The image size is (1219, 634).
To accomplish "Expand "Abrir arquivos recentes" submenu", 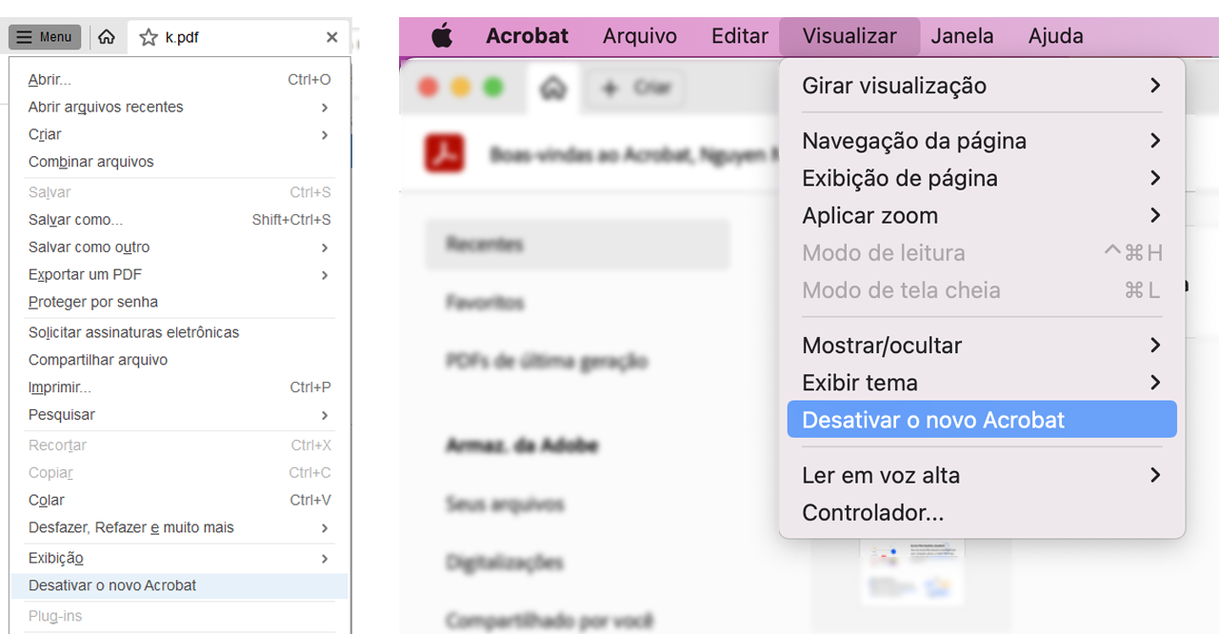I will tap(106, 107).
